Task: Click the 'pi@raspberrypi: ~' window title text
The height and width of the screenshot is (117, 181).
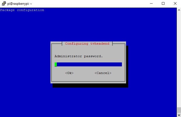Action: [x=20, y=4]
